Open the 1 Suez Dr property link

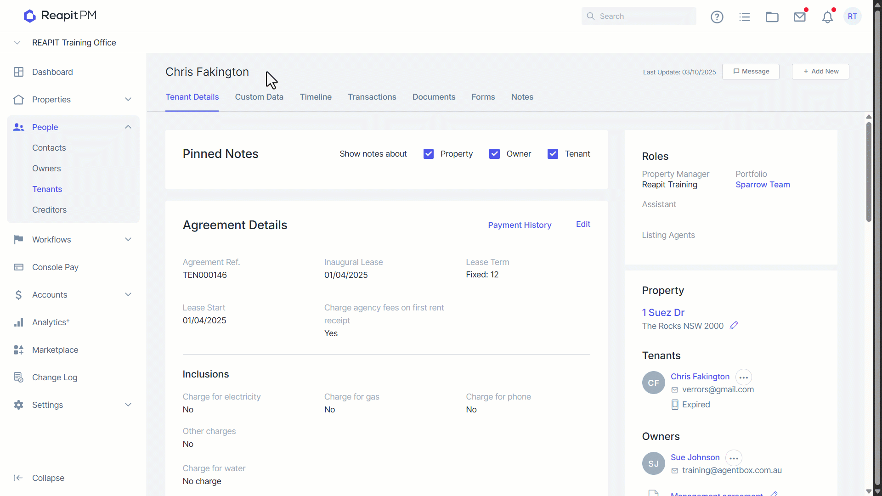[x=663, y=313]
